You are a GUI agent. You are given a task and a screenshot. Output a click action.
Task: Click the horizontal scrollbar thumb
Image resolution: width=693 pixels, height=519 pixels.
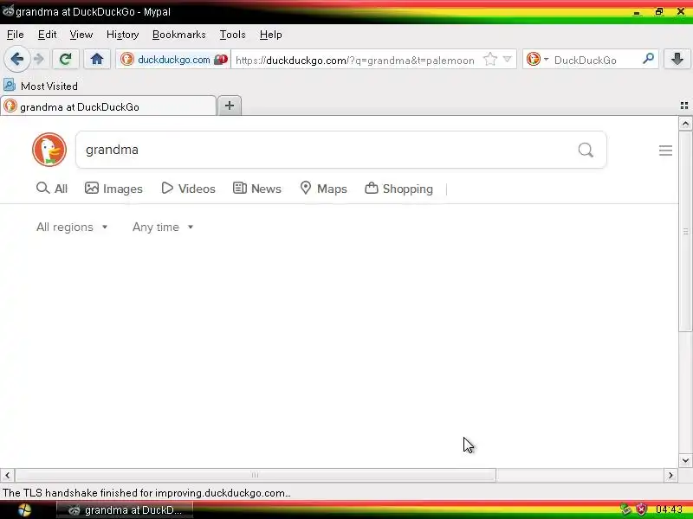coord(256,475)
